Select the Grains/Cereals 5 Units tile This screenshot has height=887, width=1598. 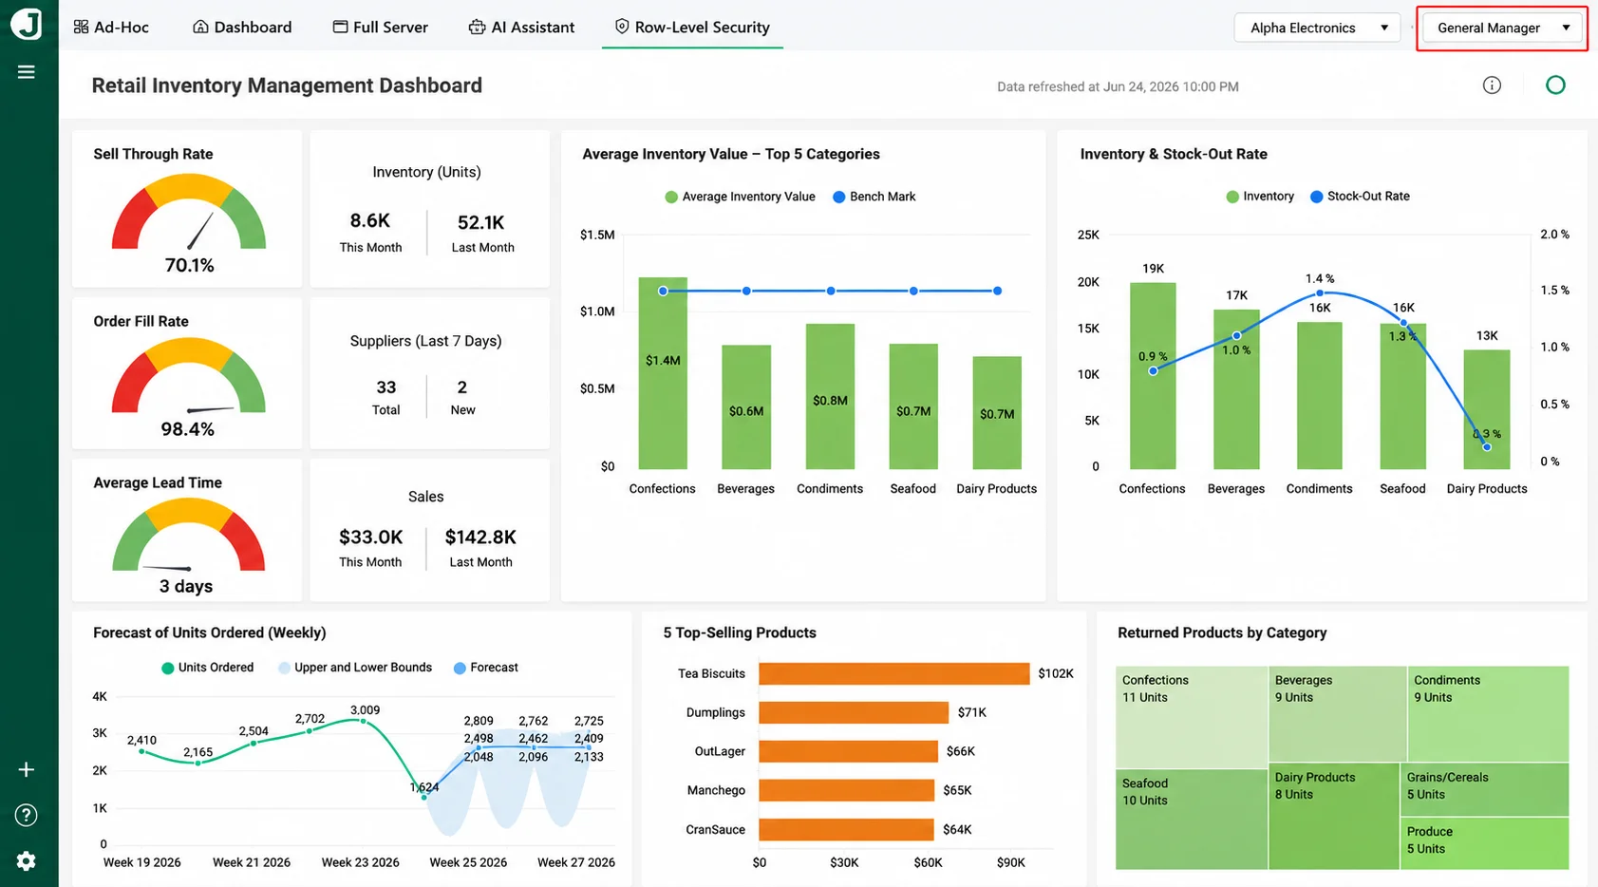click(x=1484, y=789)
